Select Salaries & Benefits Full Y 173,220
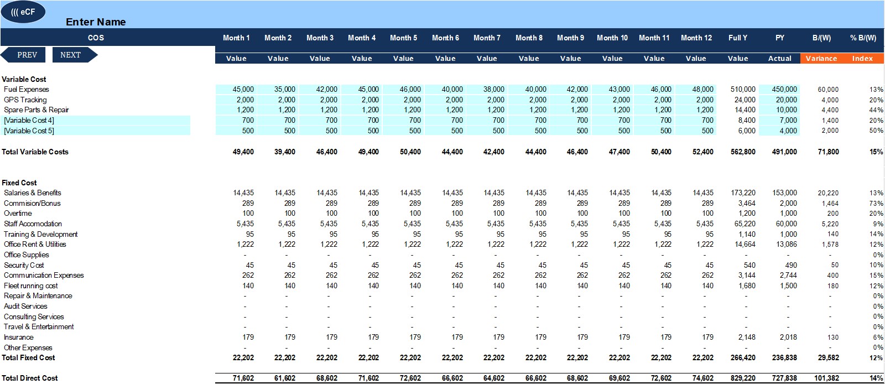 point(743,193)
